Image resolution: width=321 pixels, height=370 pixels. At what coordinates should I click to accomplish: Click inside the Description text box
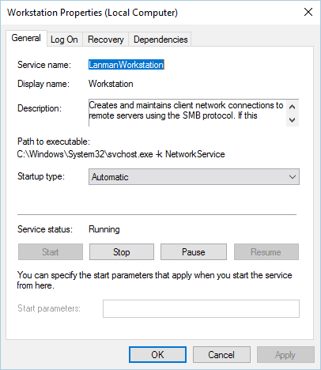tap(187, 112)
